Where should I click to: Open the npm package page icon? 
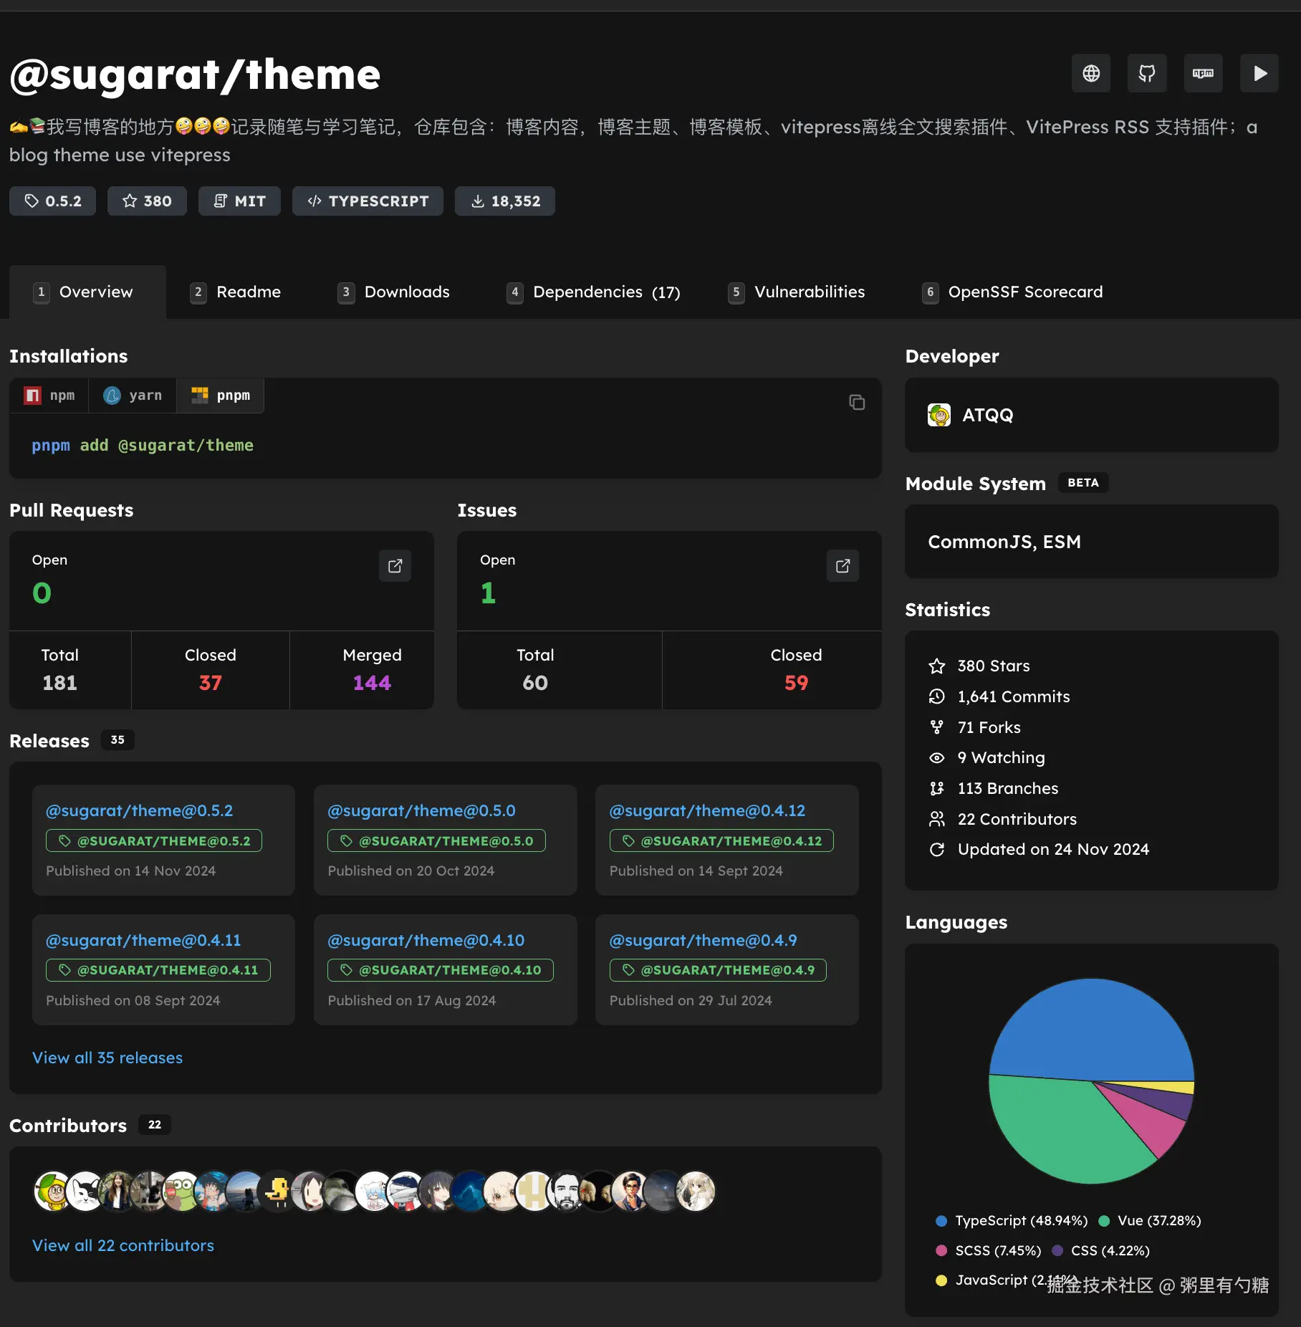pos(1203,73)
